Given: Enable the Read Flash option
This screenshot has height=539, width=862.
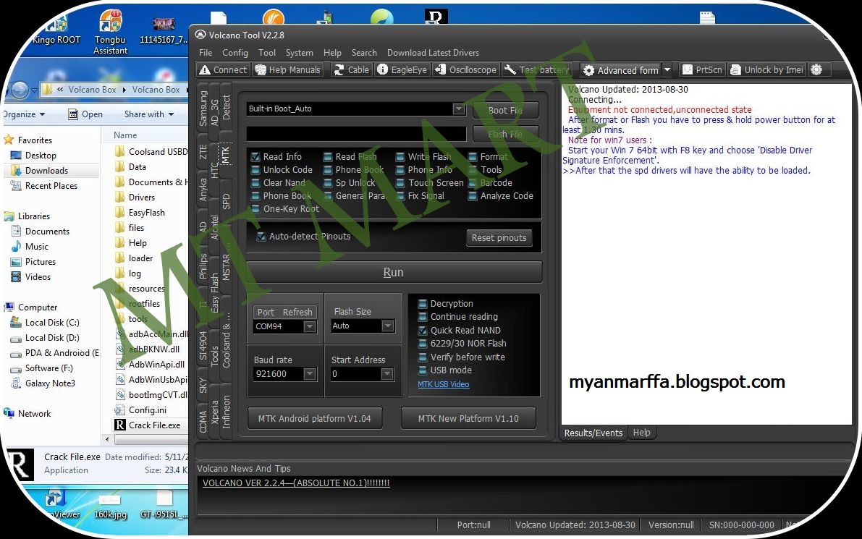Looking at the screenshot, I should coord(328,156).
